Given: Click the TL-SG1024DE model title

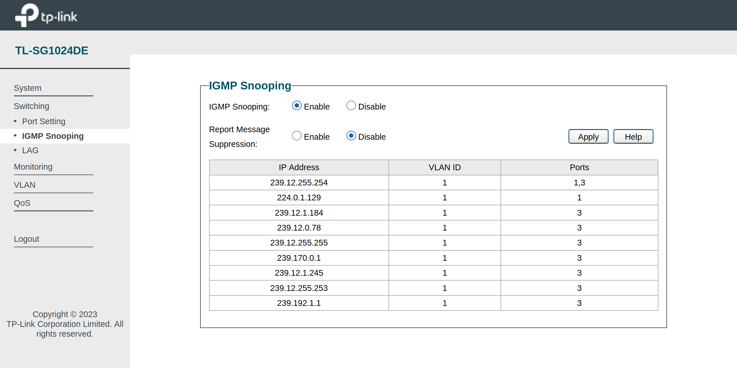Looking at the screenshot, I should 52,51.
